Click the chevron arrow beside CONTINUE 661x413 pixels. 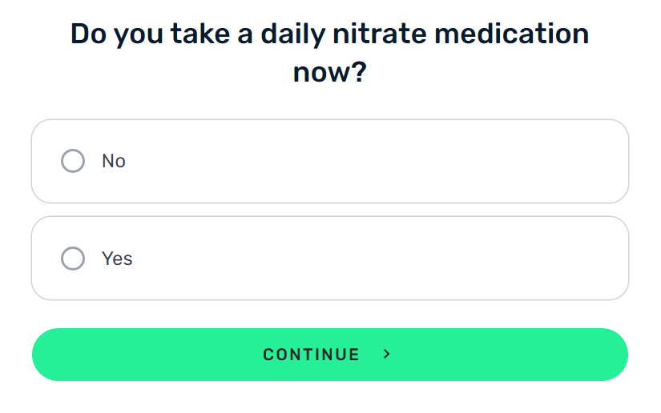386,355
